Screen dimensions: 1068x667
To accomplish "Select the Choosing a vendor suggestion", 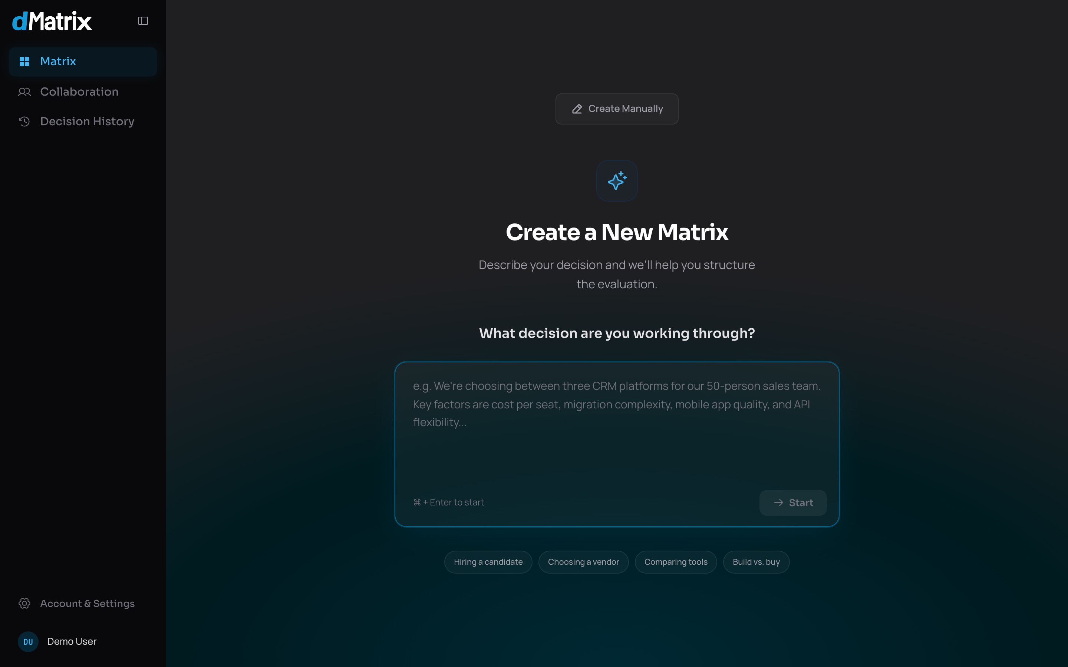I will coord(583,561).
